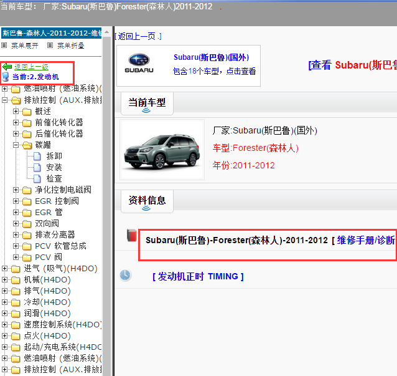This screenshot has width=397, height=376.
Task: Click folder icon of 概述
Action: [x=27, y=112]
